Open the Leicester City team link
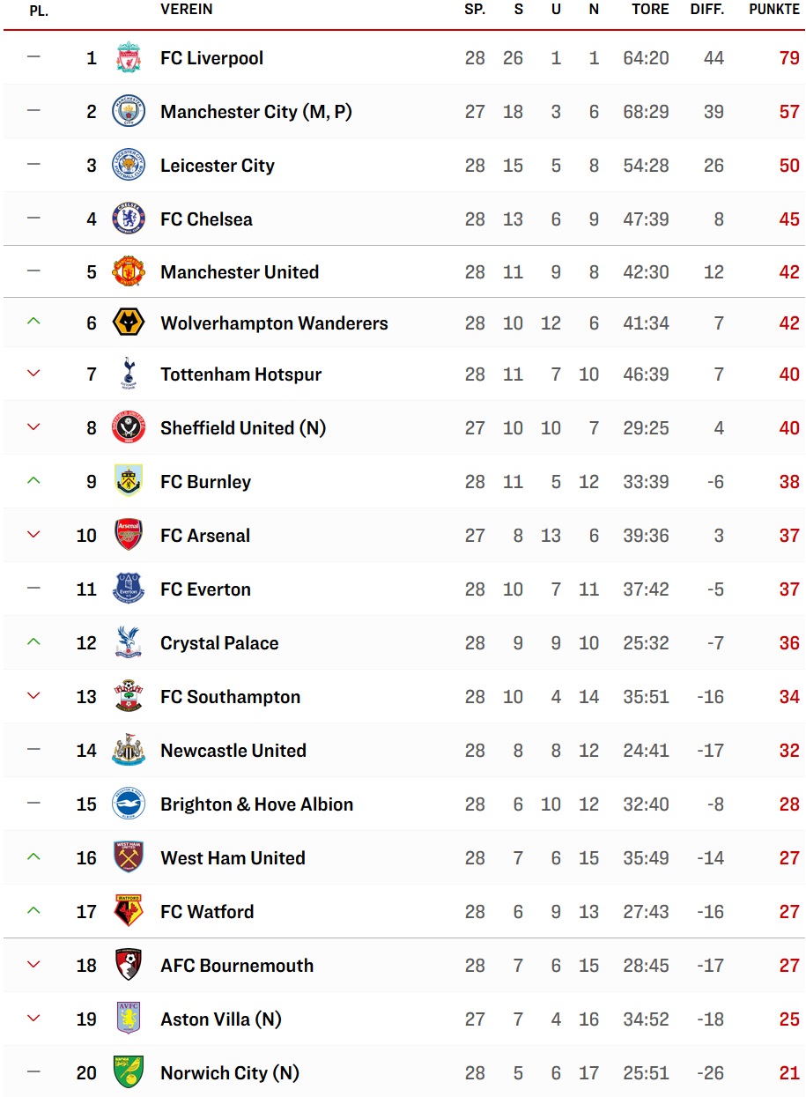The height and width of the screenshot is (1097, 806). tap(218, 166)
